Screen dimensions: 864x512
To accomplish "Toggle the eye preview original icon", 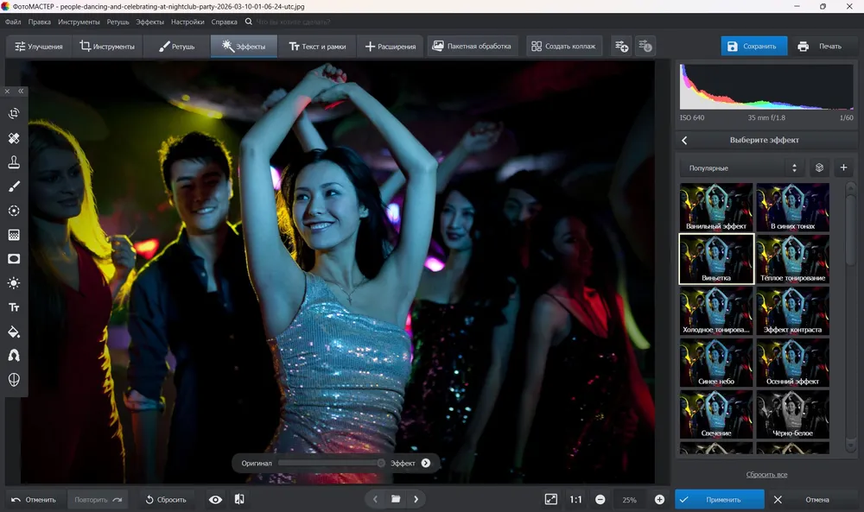I will click(215, 499).
